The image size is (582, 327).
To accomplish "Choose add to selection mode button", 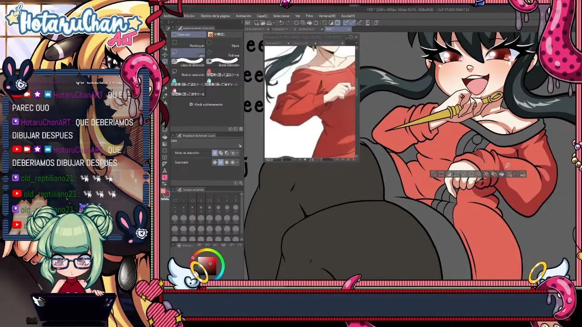I will pyautogui.click(x=221, y=154).
